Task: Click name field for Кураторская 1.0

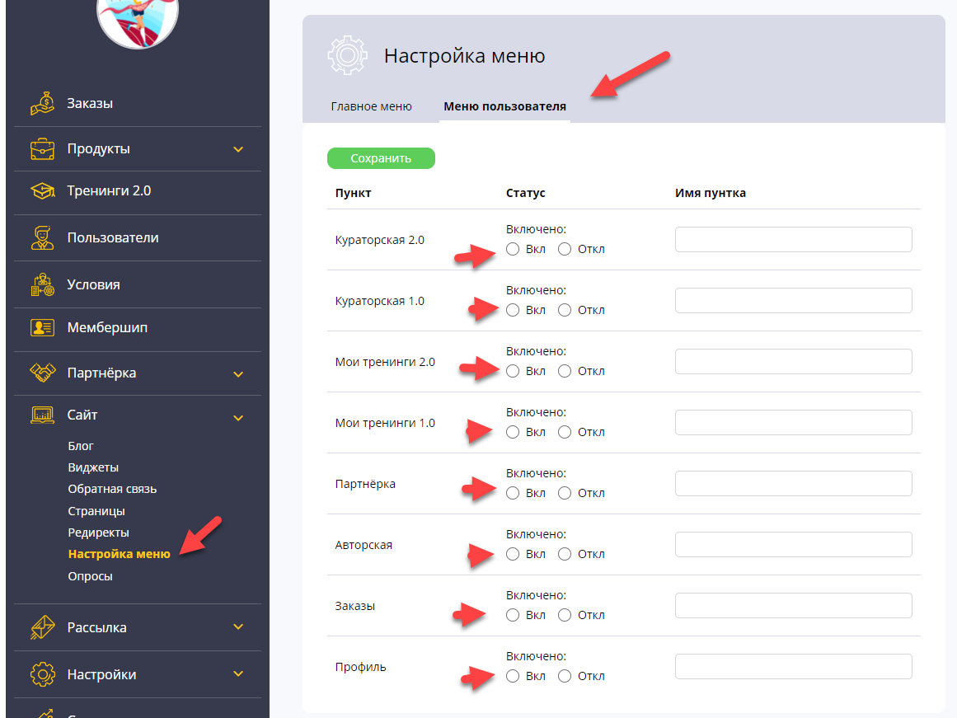Action: (x=794, y=300)
